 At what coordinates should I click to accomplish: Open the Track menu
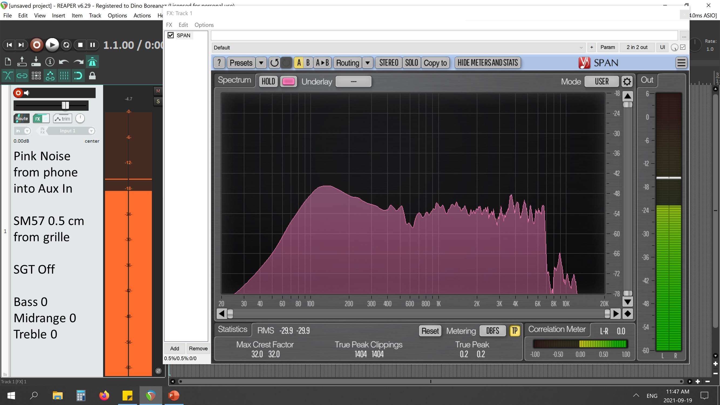(95, 15)
